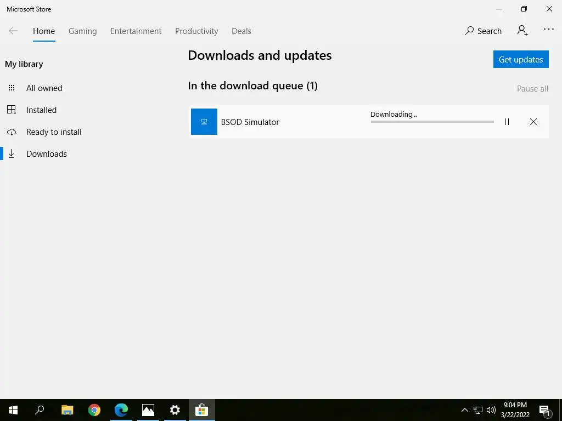The image size is (562, 421).
Task: Launch Google Chrome from taskbar
Action: [x=94, y=410]
